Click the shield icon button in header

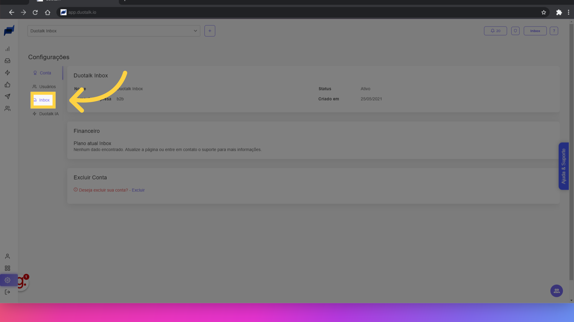(x=515, y=31)
